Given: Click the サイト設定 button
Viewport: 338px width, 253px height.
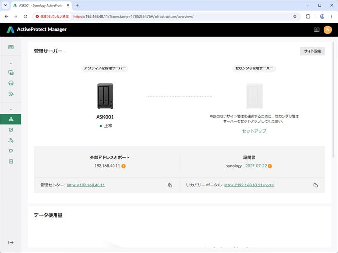Looking at the screenshot, I should [x=312, y=51].
